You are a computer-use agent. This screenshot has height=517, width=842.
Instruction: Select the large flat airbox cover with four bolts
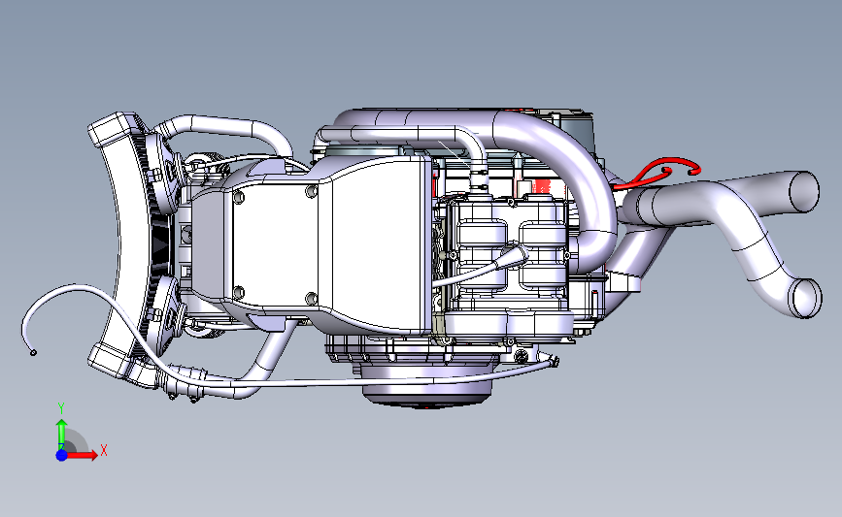[x=274, y=243]
